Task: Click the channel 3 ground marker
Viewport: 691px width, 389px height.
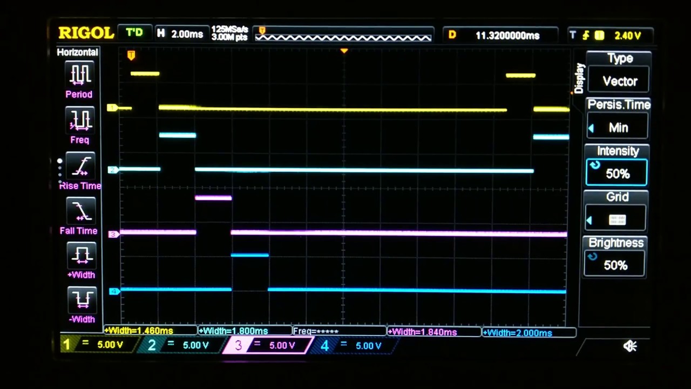Action: pos(113,234)
